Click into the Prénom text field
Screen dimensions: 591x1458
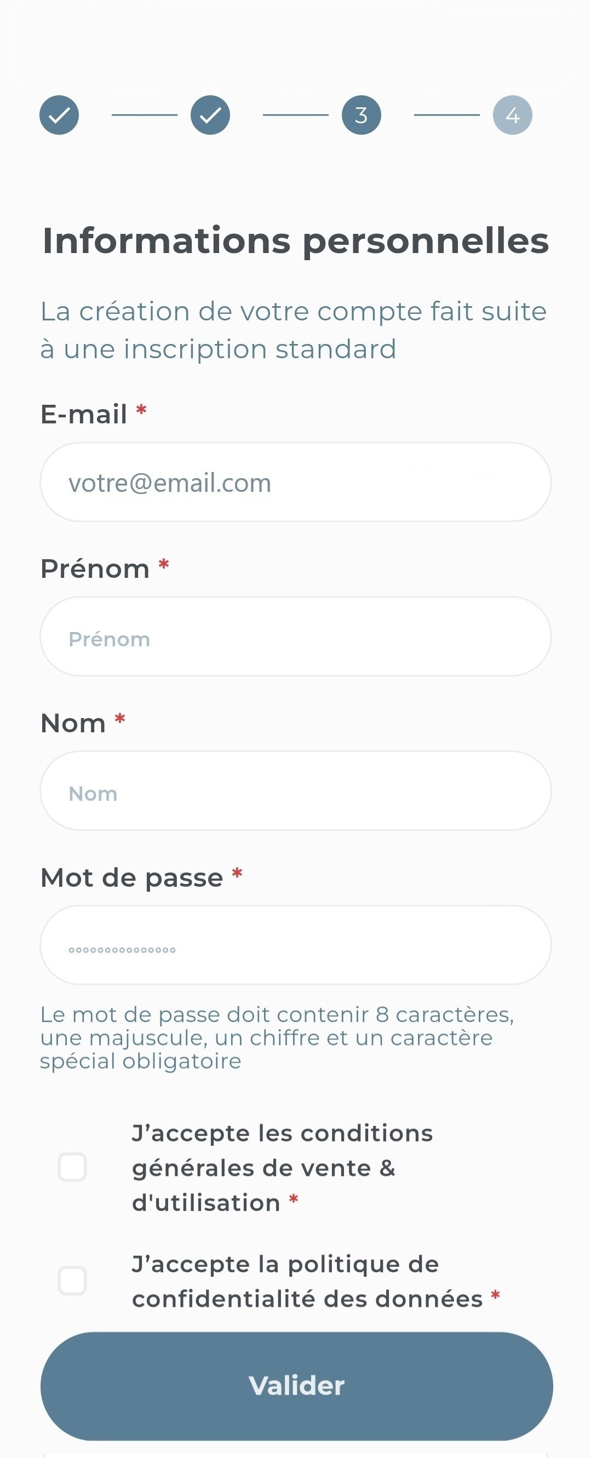[296, 637]
